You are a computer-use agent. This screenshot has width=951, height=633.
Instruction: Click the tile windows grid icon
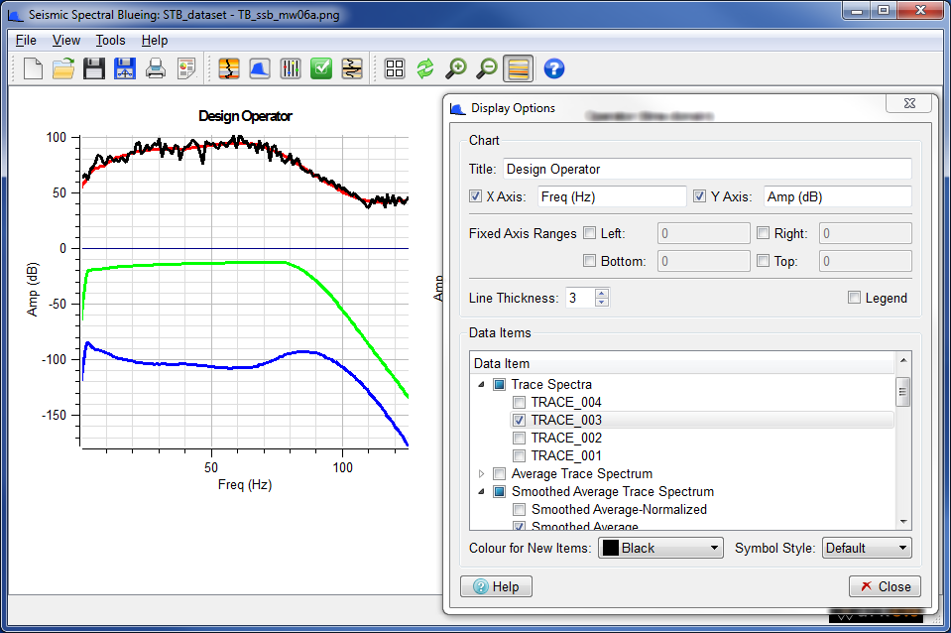pyautogui.click(x=395, y=68)
